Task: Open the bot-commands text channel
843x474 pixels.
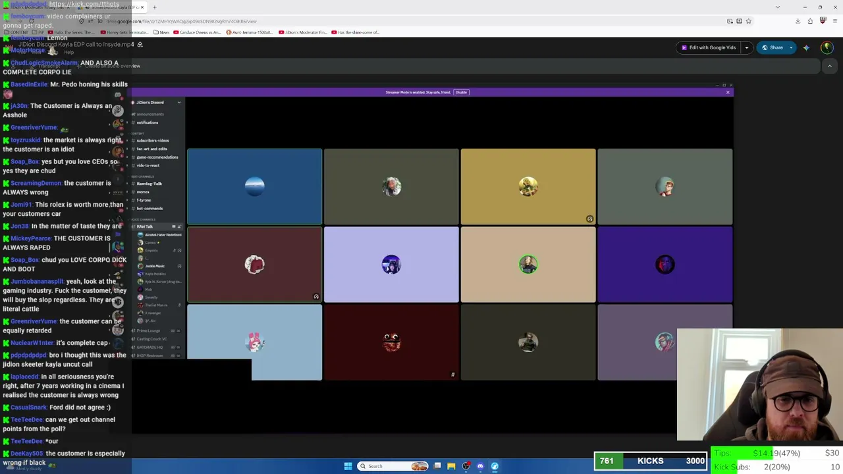Action: click(x=150, y=209)
